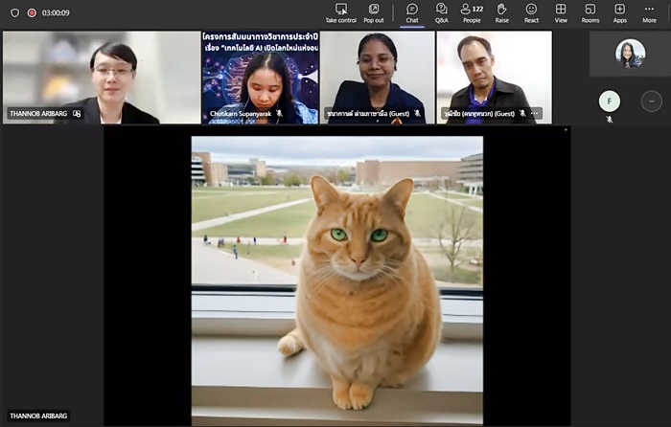Show overflow participants via the ellipsis circle
Viewport: 671px width, 427px height.
point(652,101)
